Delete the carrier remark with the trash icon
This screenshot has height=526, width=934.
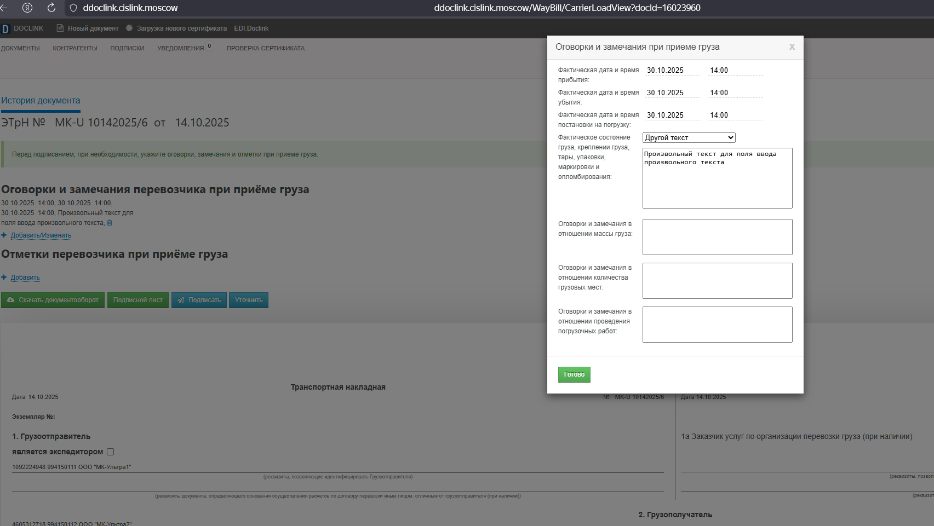click(x=110, y=223)
